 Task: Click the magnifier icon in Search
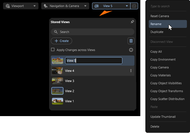[56, 32]
